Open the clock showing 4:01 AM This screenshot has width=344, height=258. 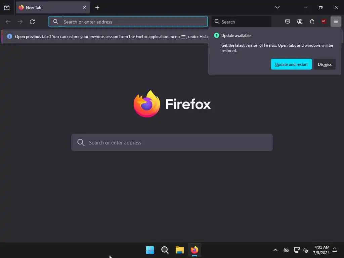click(x=321, y=250)
